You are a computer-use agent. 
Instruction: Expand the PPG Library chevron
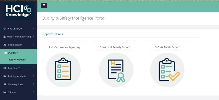tap(33, 28)
